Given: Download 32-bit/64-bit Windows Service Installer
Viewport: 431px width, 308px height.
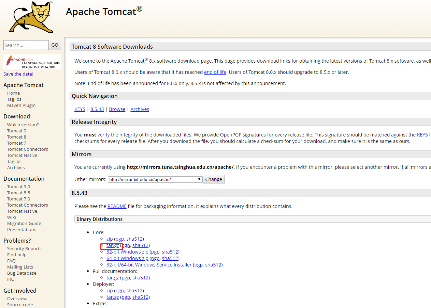Looking at the screenshot, I should point(149,265).
